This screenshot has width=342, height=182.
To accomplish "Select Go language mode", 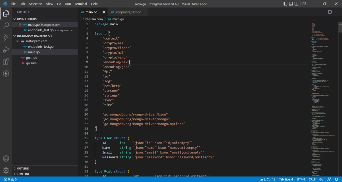I will click(321, 179).
